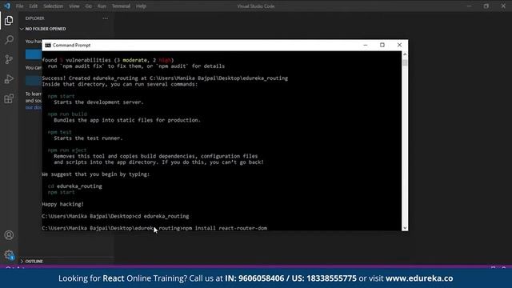Open the Terminal menu
The height and width of the screenshot is (288, 512).
click(x=121, y=6)
